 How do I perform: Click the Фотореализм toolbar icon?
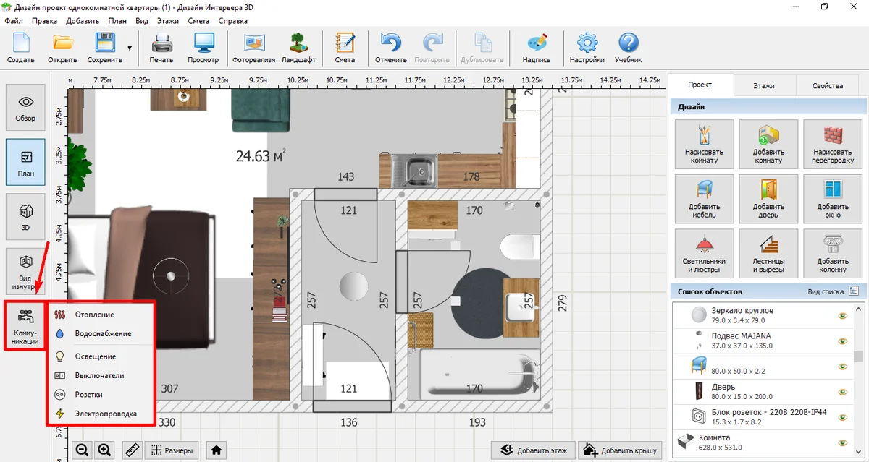click(253, 47)
